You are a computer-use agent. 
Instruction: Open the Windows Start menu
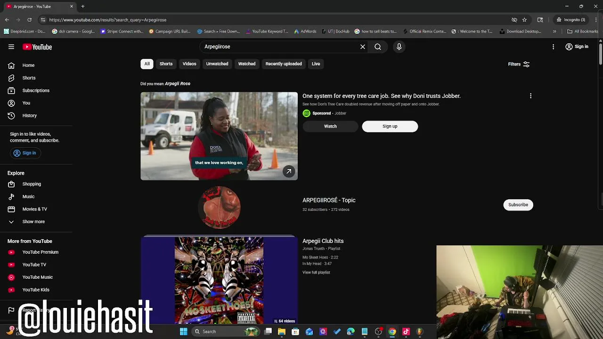(184, 331)
